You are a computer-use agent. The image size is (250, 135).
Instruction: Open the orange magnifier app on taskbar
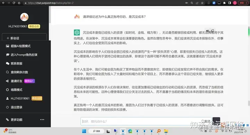point(159,131)
